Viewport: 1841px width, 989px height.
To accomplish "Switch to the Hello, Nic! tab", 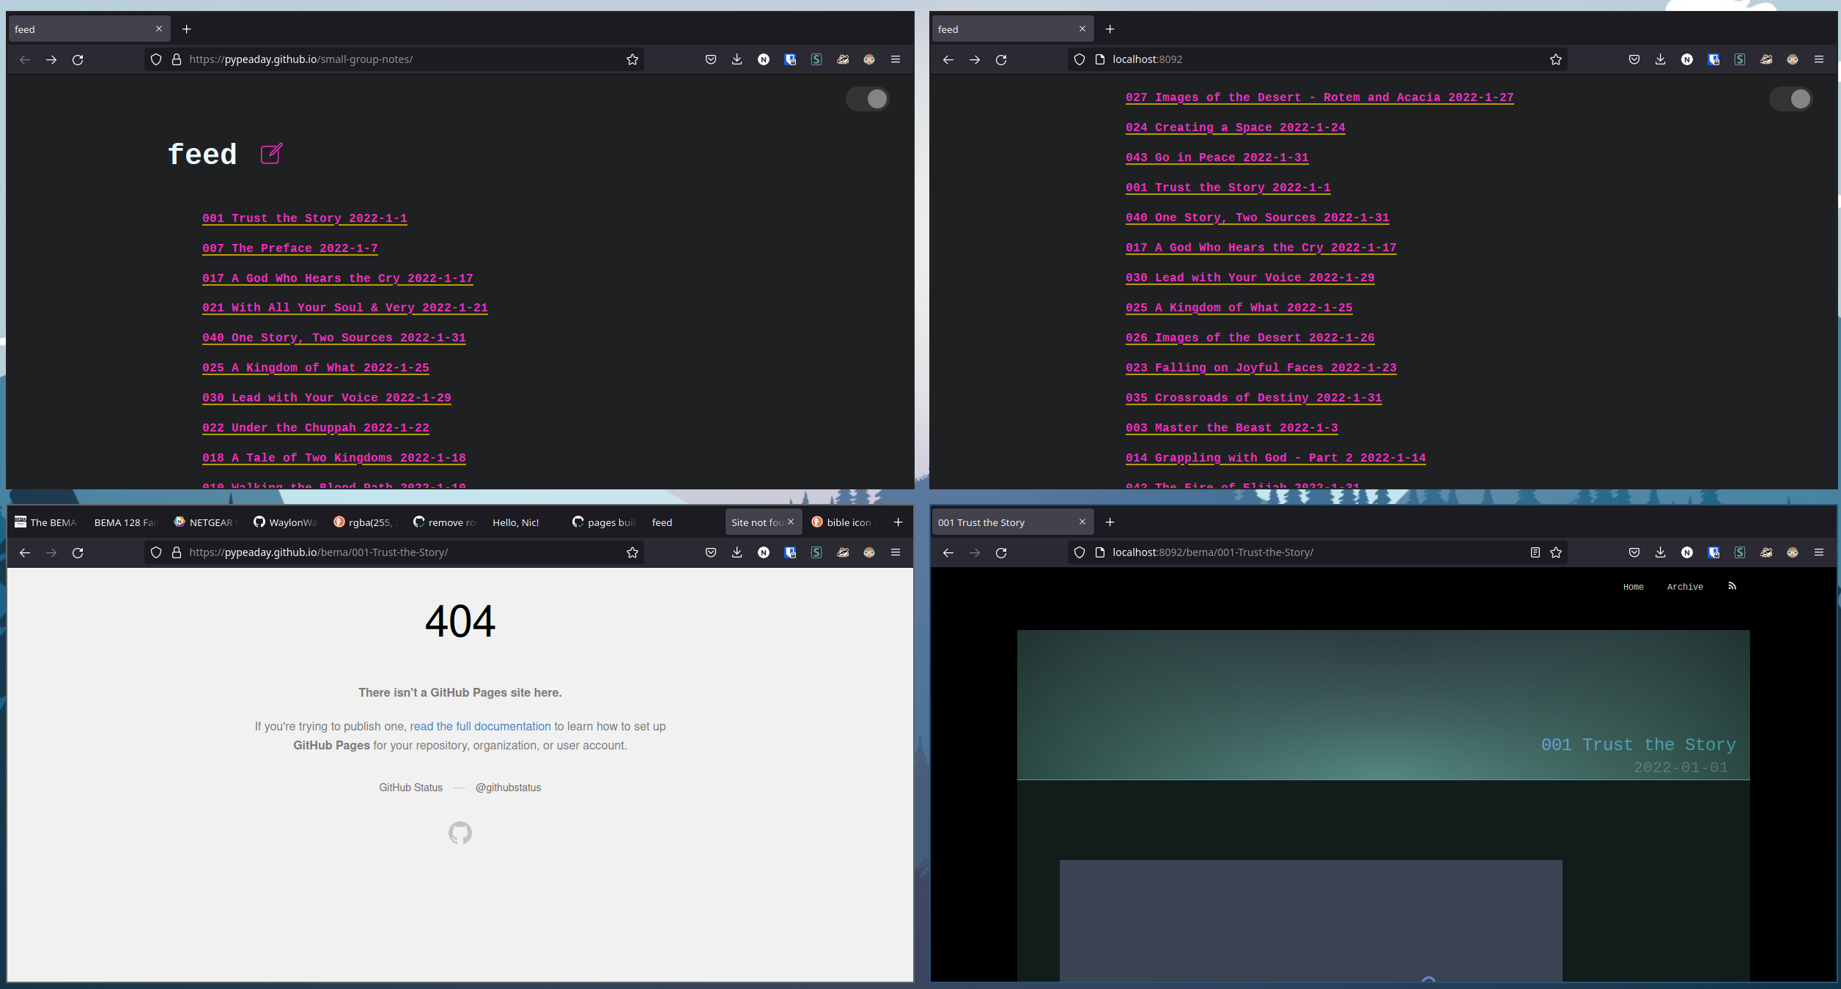I will tap(515, 522).
